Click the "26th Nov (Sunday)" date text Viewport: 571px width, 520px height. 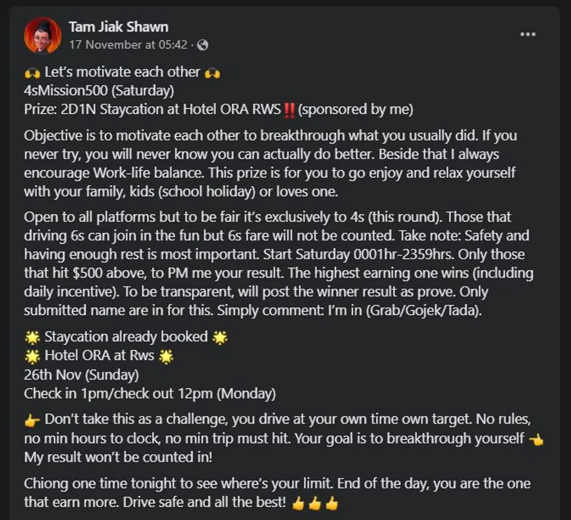pyautogui.click(x=81, y=375)
